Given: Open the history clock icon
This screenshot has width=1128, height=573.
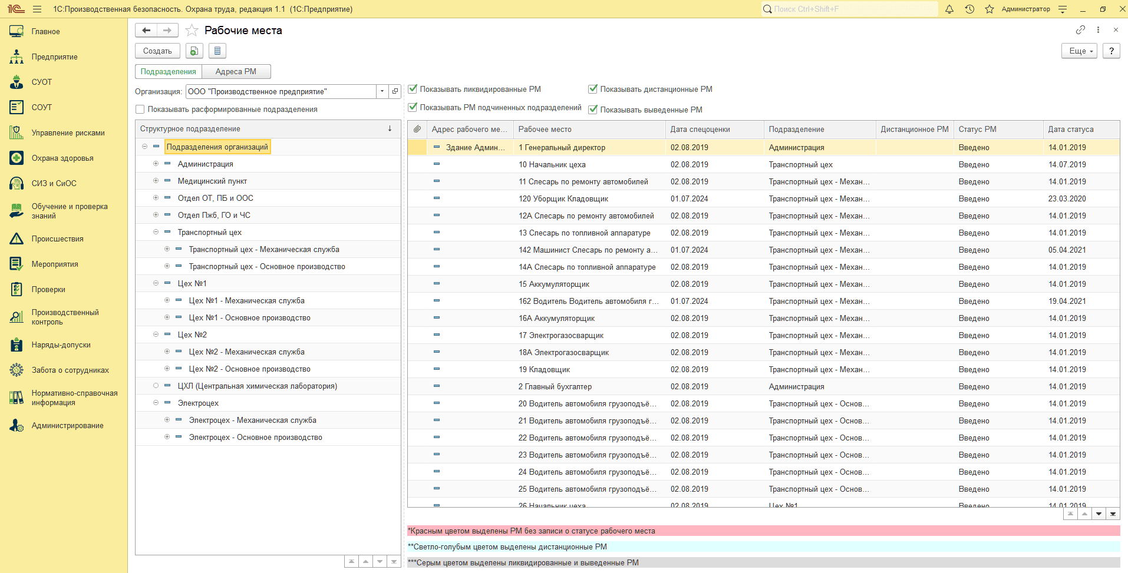Looking at the screenshot, I should (969, 9).
